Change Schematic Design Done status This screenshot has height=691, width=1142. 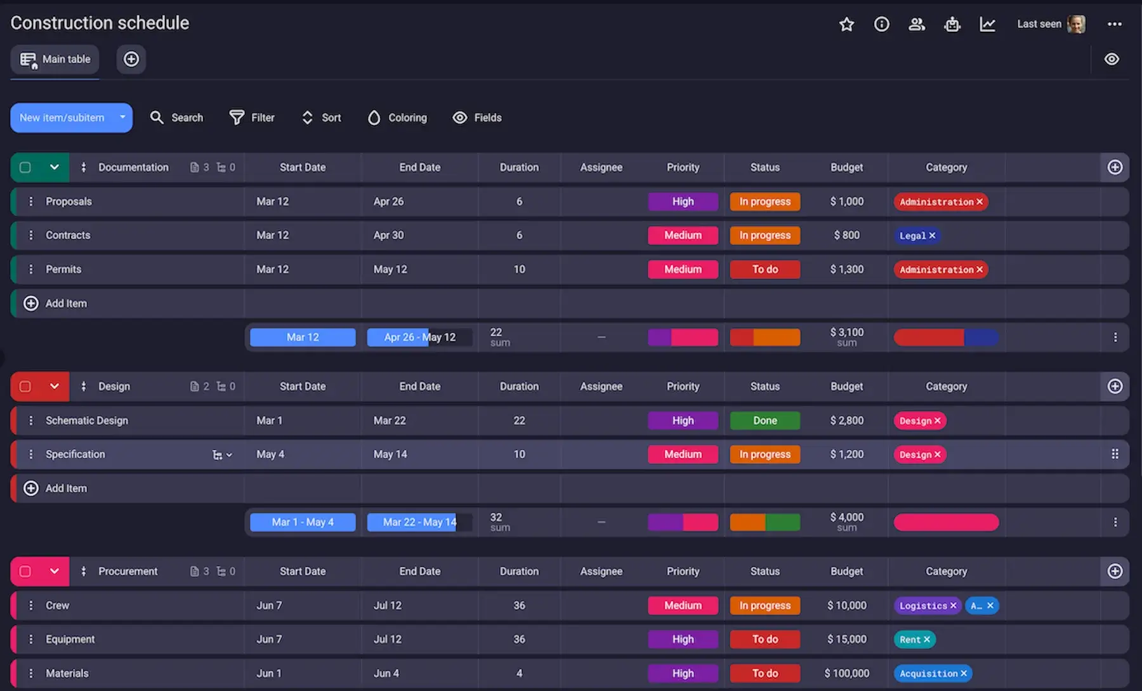tap(765, 420)
